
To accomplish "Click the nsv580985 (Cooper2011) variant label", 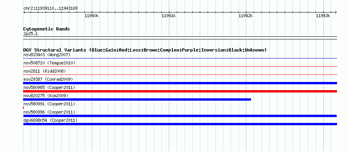I will coord(49,87).
